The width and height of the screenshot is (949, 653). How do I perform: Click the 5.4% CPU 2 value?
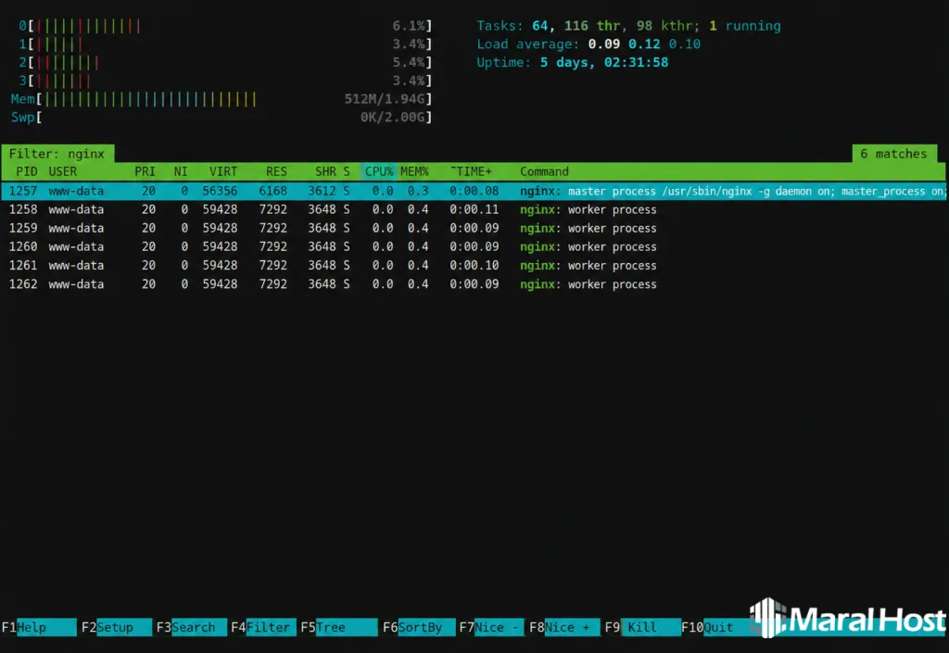point(409,62)
